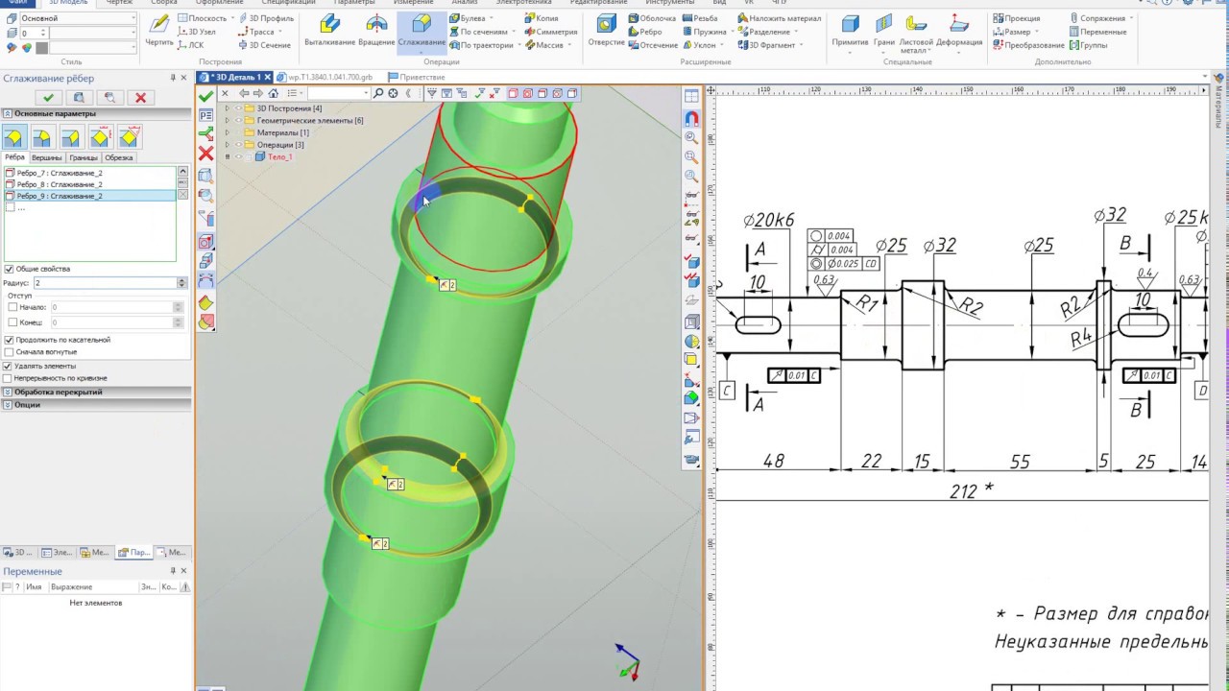Expand the Геометрические элементы tree node
This screenshot has height=691, width=1229.
[x=228, y=121]
